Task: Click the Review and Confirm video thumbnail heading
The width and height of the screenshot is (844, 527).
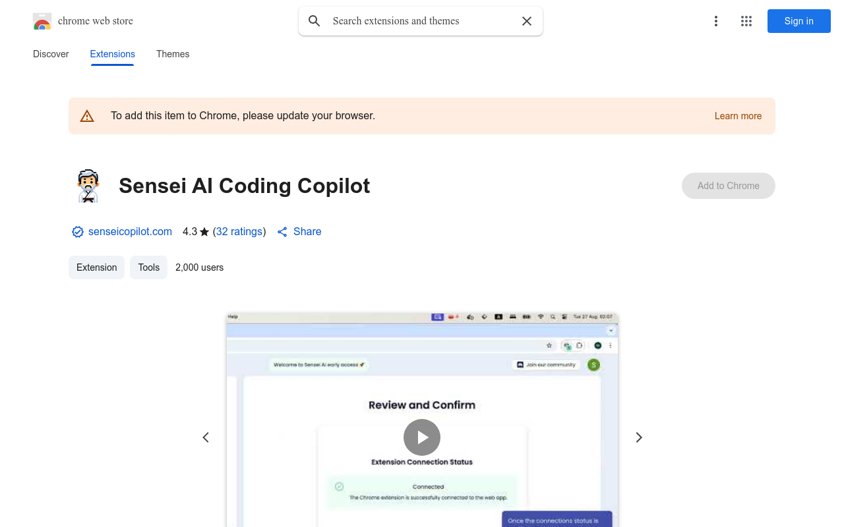Action: (x=422, y=405)
